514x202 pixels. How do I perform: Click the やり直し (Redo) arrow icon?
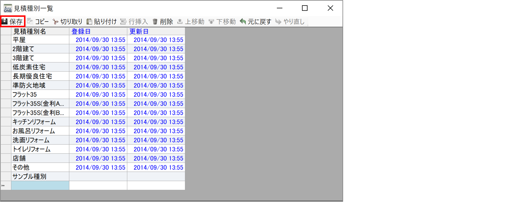pos(278,21)
